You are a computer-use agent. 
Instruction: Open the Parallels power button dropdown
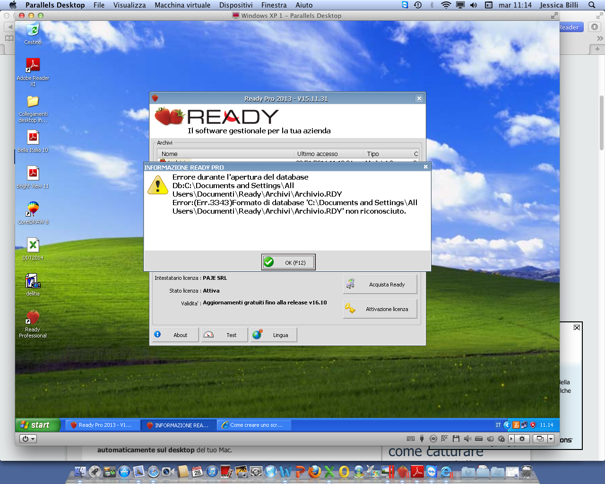coord(28,439)
